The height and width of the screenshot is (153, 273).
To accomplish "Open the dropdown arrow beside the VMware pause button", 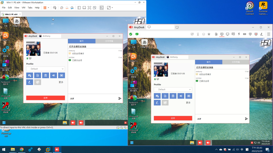I will [49, 8].
